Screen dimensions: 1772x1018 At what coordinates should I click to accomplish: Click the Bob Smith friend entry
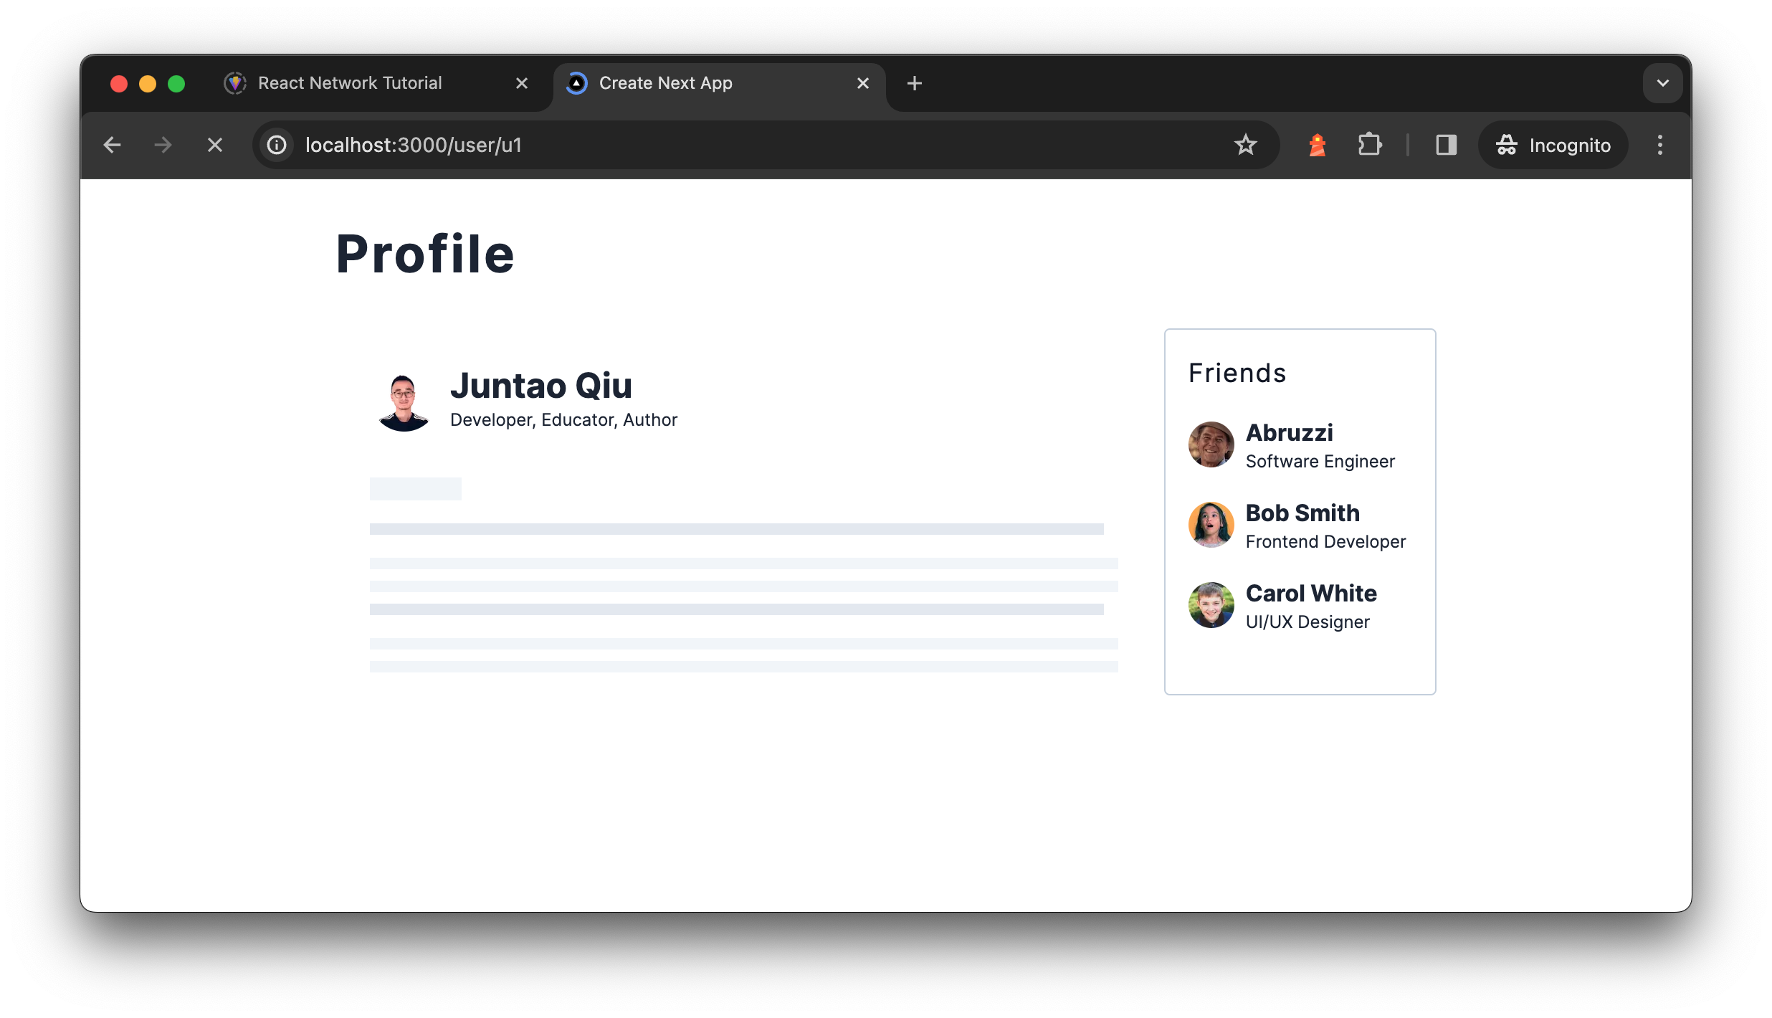click(x=1302, y=525)
